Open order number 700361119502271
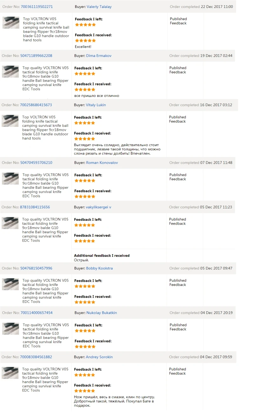 pyautogui.click(x=37, y=7)
